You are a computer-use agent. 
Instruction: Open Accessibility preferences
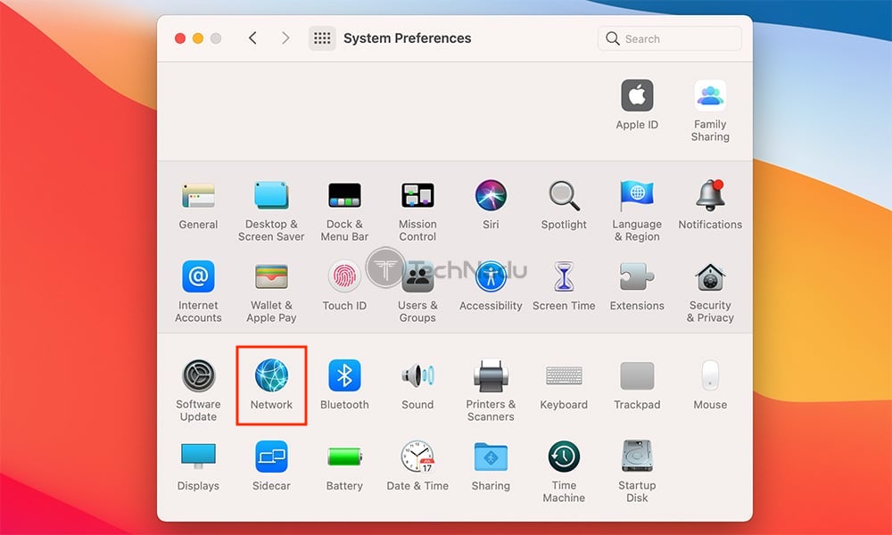491,276
